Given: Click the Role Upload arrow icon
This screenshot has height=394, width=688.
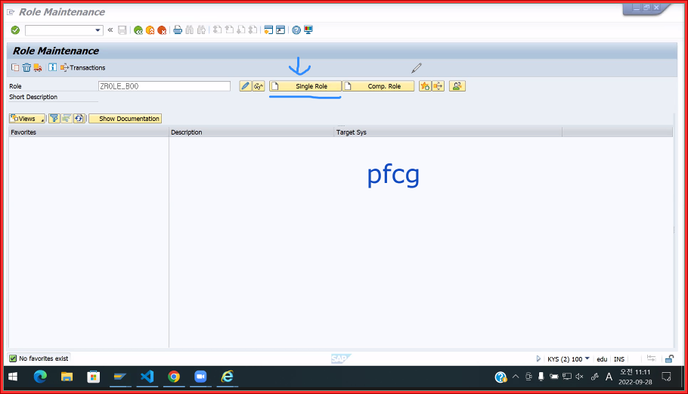Looking at the screenshot, I should [x=439, y=86].
